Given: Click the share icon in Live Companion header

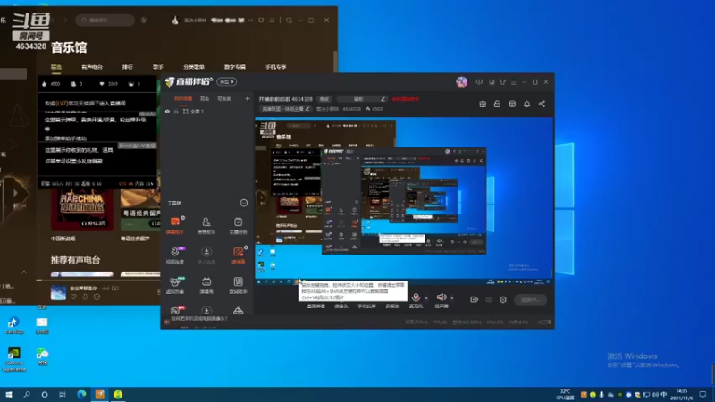Looking at the screenshot, I should coord(542,104).
